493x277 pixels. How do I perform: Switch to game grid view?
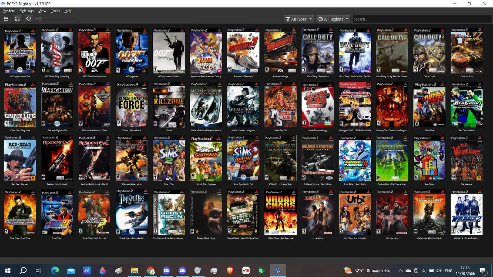click(17, 19)
